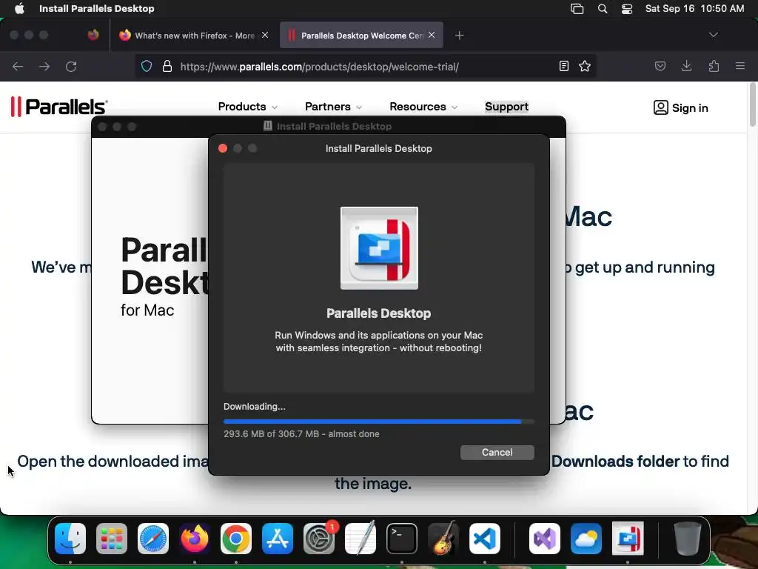
Task: Open a new Firefox tab
Action: pos(459,36)
